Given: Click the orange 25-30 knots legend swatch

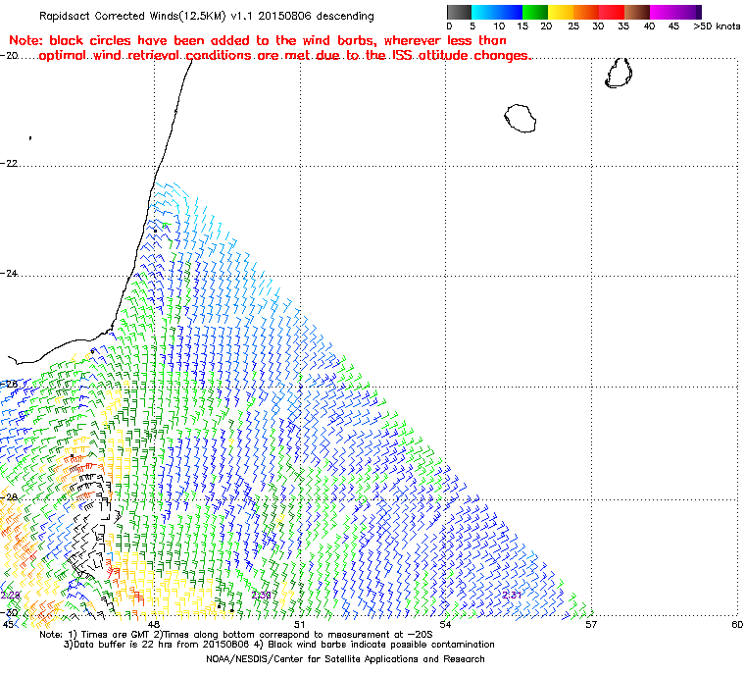Looking at the screenshot, I should (586, 12).
